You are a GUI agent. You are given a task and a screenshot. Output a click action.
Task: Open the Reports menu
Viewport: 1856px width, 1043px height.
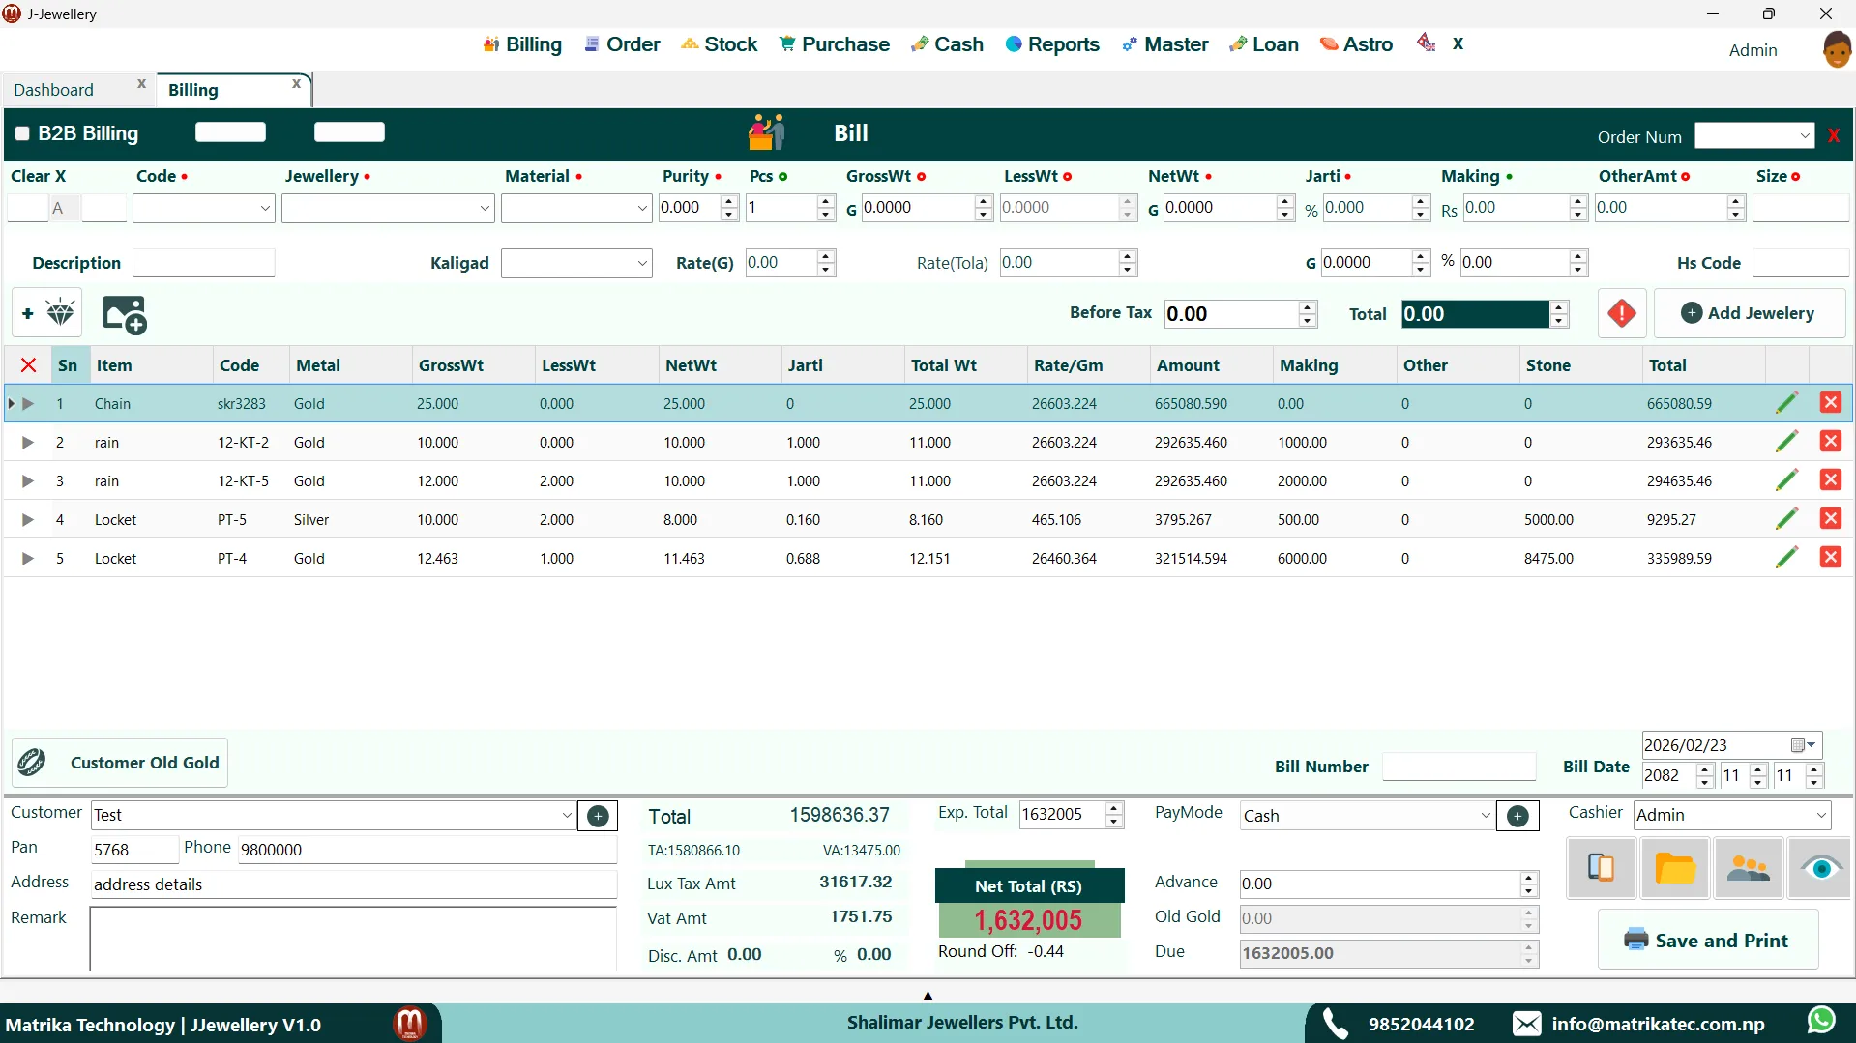[x=1052, y=44]
